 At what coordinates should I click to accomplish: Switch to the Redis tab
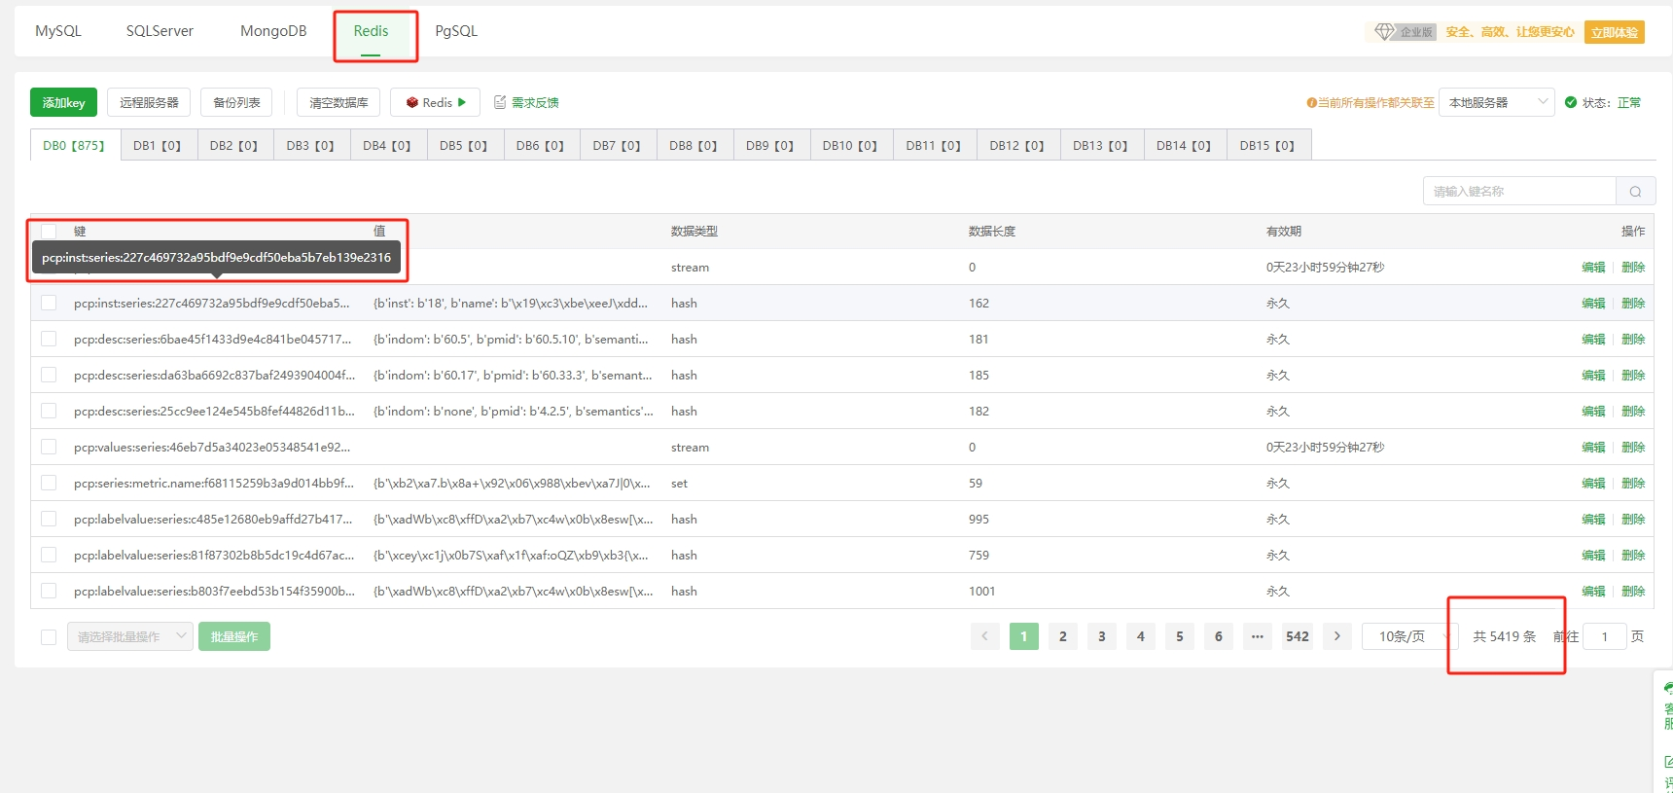click(371, 31)
